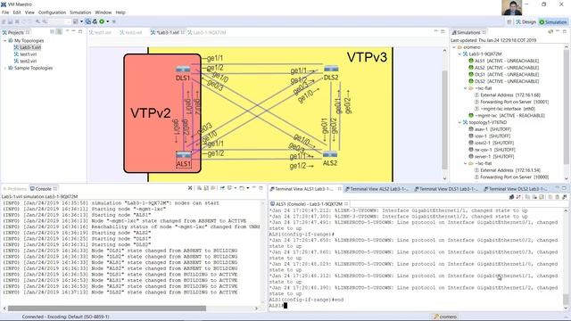The width and height of the screenshot is (571, 321).
Task: Click the topology canvas vertical scrollbar
Action: (x=444, y=119)
